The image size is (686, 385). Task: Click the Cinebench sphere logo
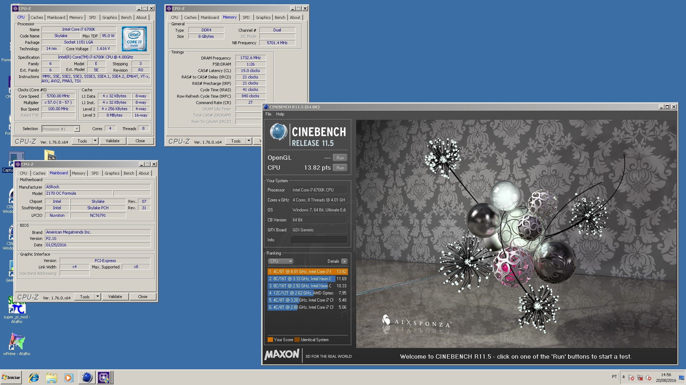pyautogui.click(x=278, y=132)
